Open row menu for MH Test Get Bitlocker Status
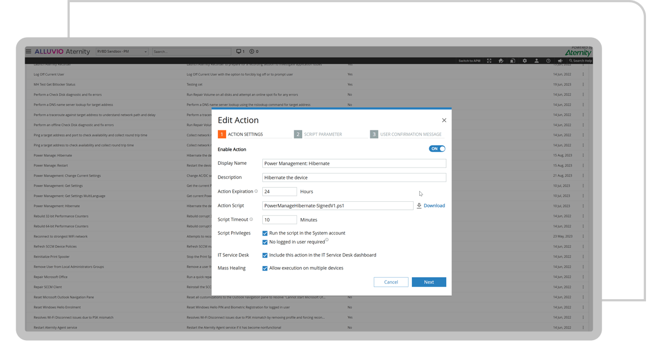Image resolution: width=664 pixels, height=343 pixels. [583, 84]
